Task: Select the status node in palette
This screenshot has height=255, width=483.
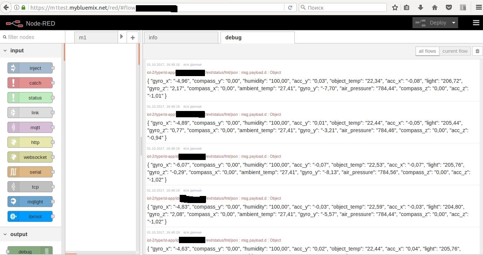Action: [x=30, y=98]
